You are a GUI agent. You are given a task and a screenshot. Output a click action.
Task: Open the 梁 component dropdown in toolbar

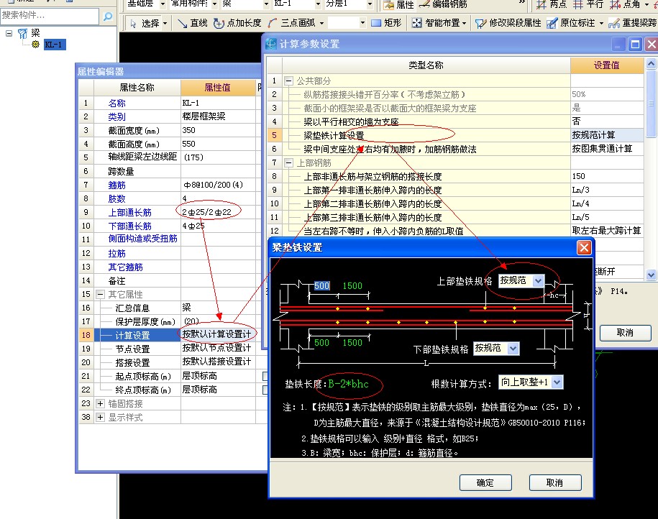(267, 4)
